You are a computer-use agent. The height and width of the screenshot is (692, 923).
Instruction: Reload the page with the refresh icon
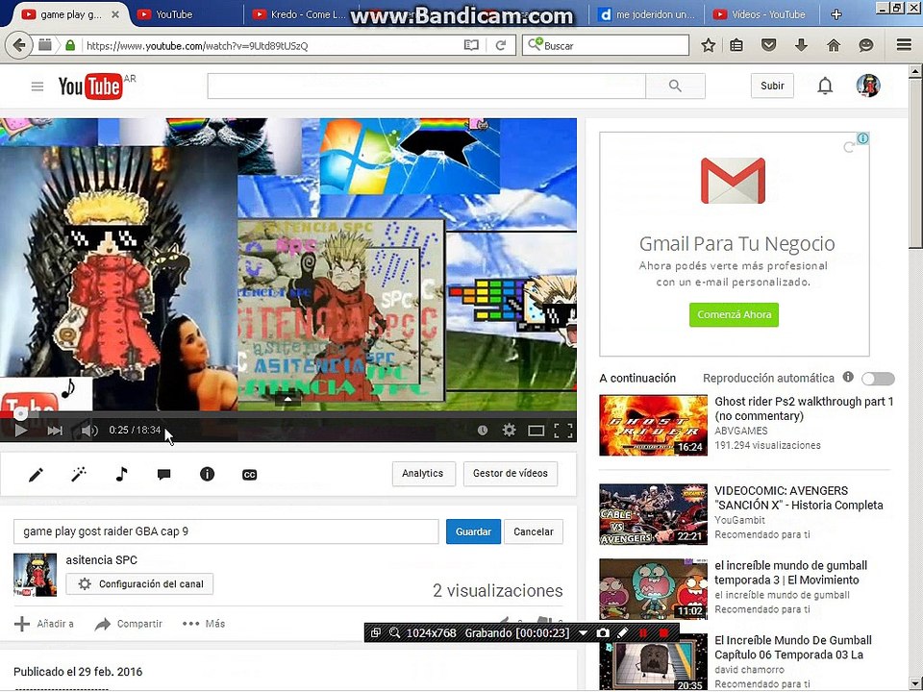pos(501,45)
